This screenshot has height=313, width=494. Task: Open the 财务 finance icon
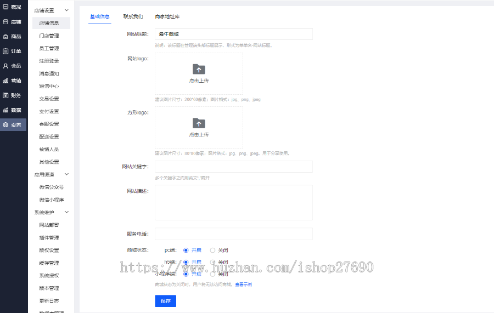coord(5,95)
